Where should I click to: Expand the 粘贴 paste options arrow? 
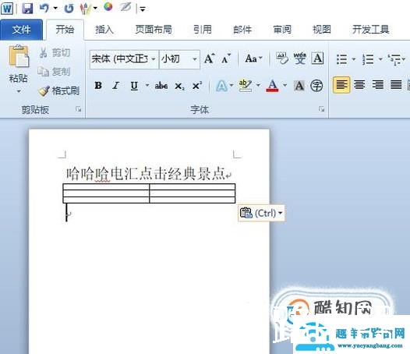tap(19, 91)
